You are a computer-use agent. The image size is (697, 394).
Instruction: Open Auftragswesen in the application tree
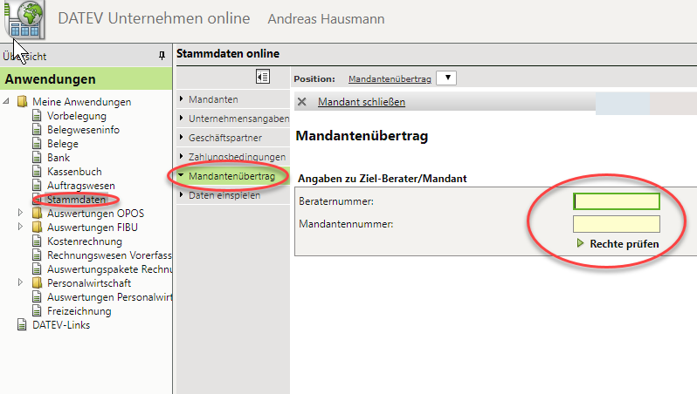(x=81, y=186)
